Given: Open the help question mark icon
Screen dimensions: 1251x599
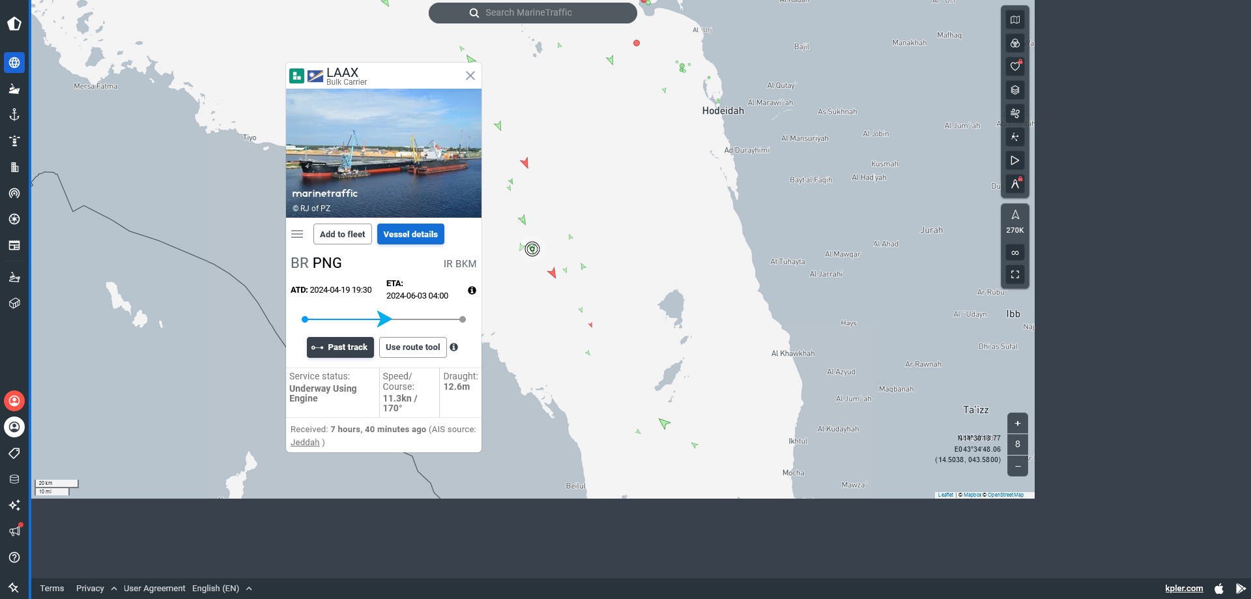Looking at the screenshot, I should (14, 557).
